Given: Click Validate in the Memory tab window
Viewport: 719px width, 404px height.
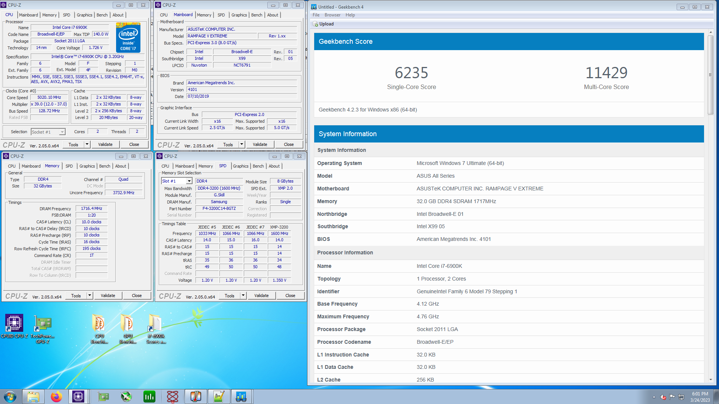Looking at the screenshot, I should click(x=108, y=296).
